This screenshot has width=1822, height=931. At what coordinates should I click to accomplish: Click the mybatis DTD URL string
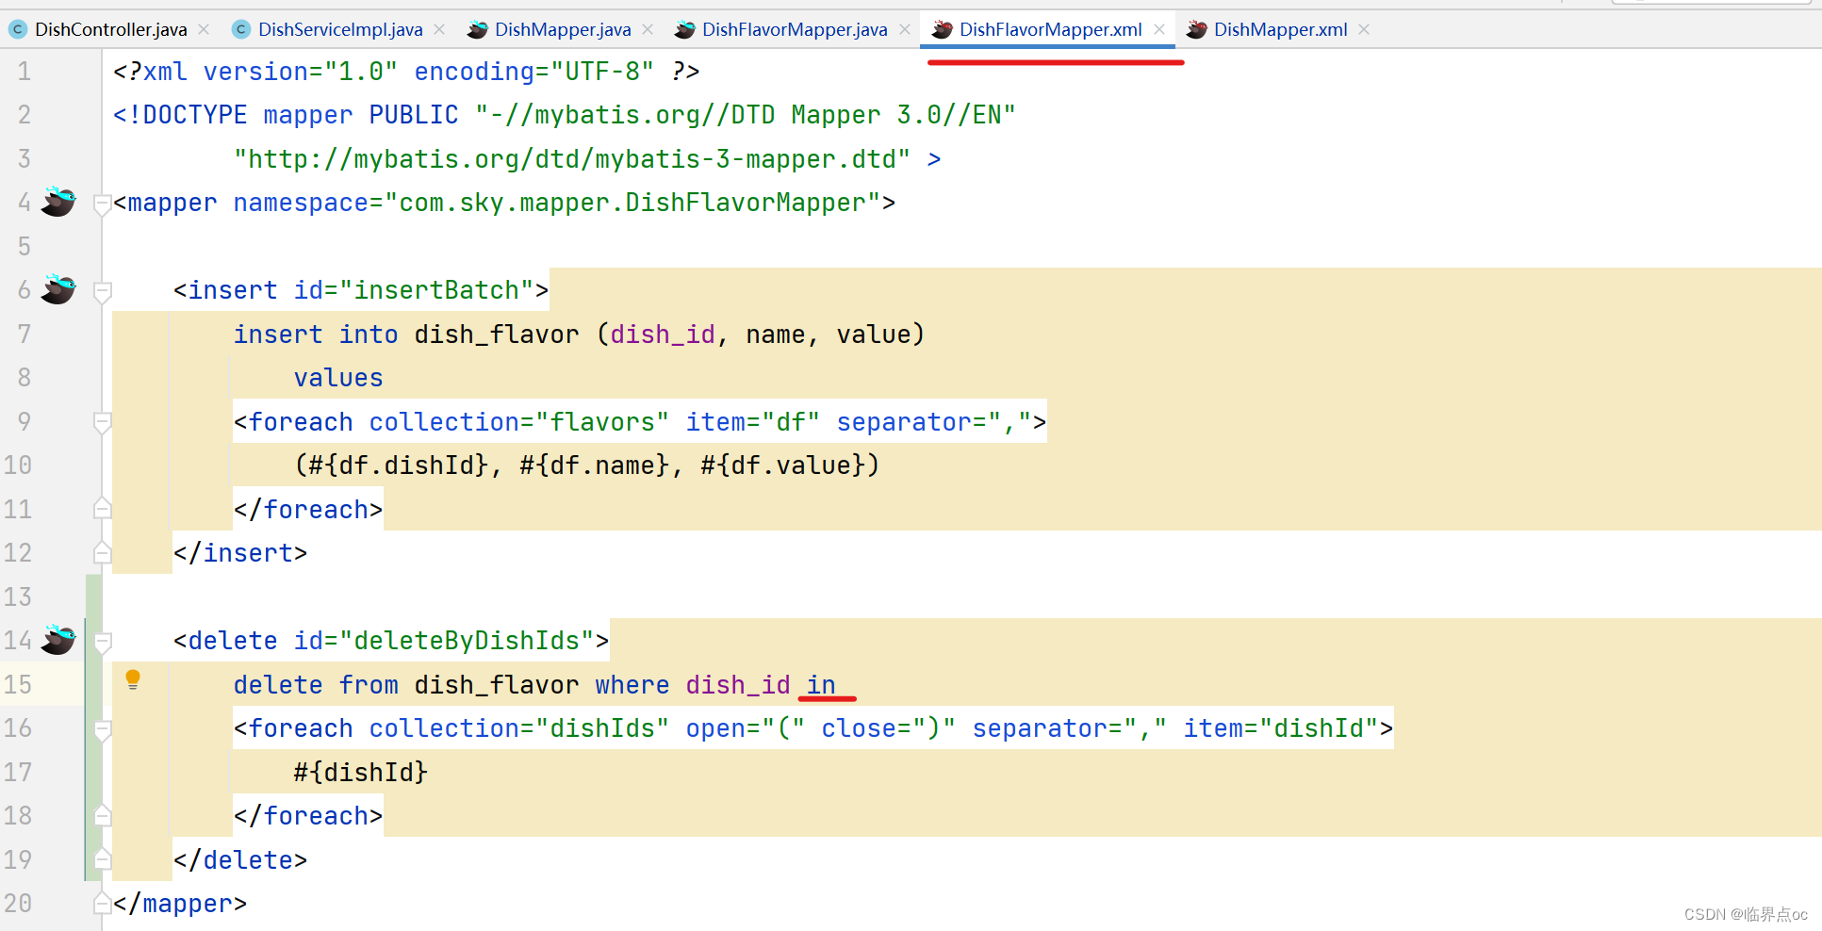coord(572,159)
